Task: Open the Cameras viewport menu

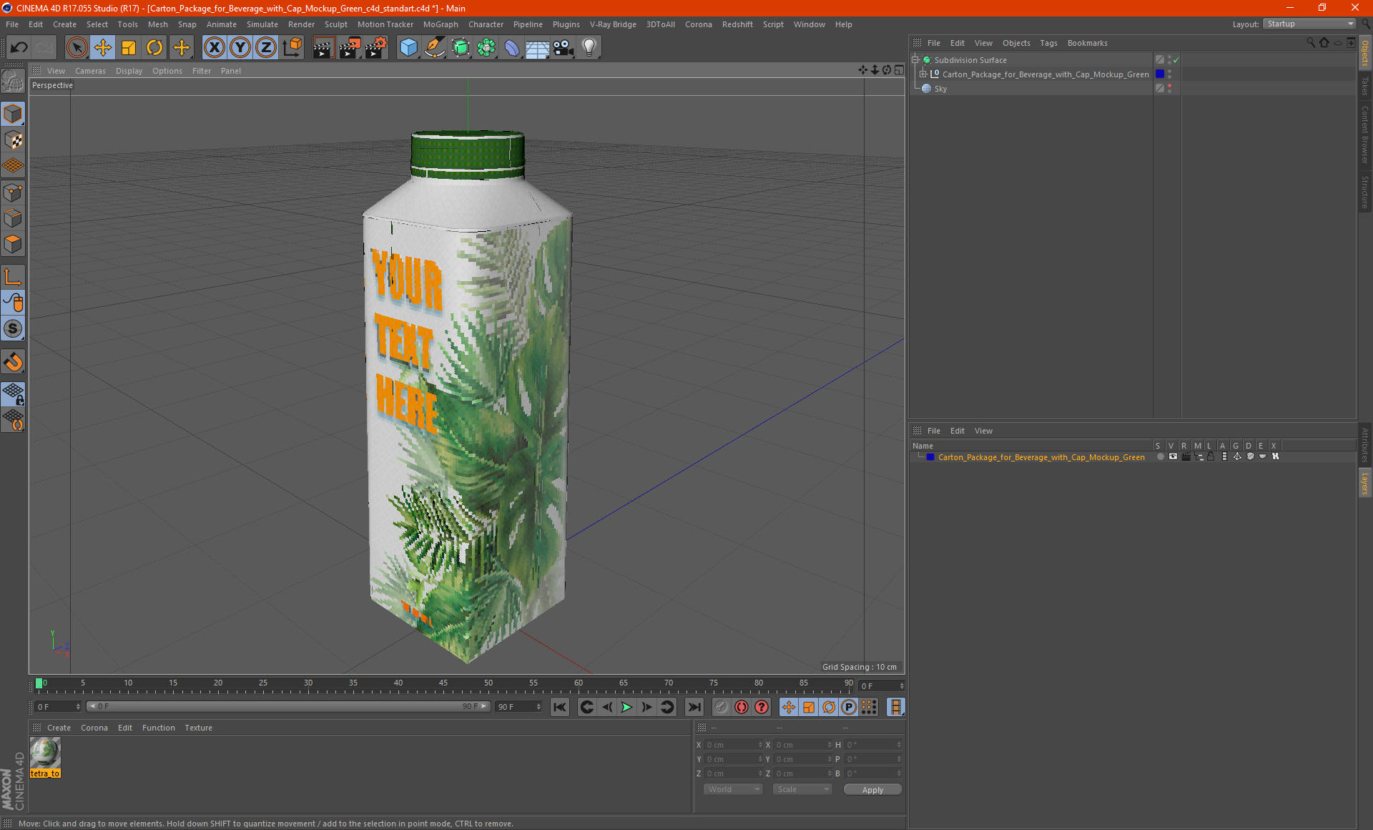Action: click(x=90, y=71)
